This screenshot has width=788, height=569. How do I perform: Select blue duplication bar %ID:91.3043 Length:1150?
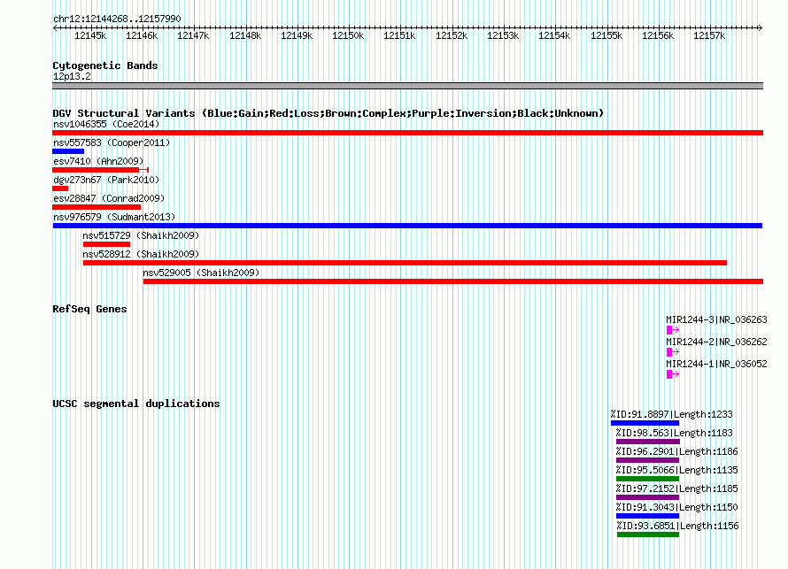tap(648, 516)
